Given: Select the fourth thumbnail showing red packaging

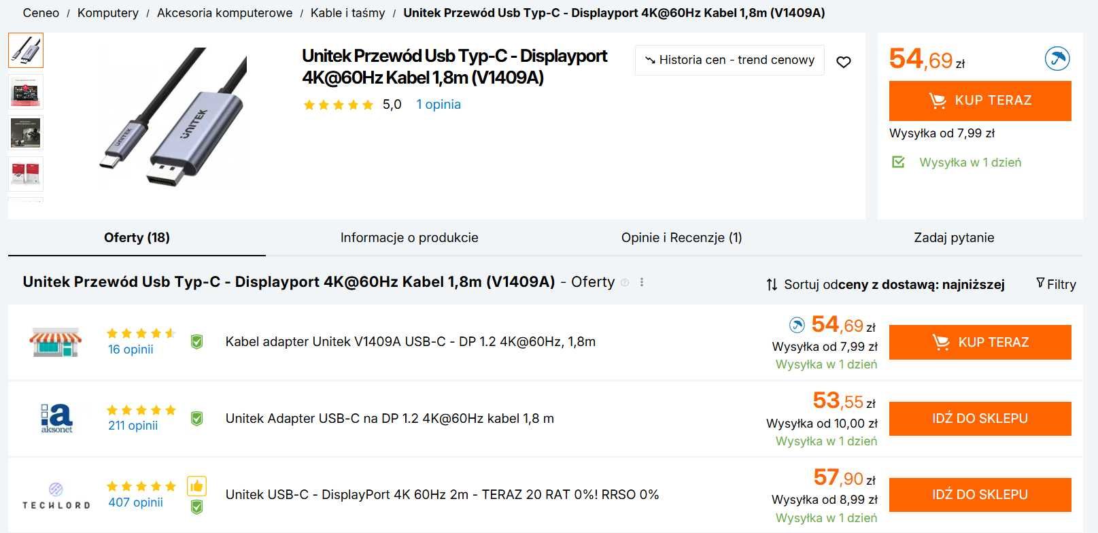Looking at the screenshot, I should [x=26, y=174].
